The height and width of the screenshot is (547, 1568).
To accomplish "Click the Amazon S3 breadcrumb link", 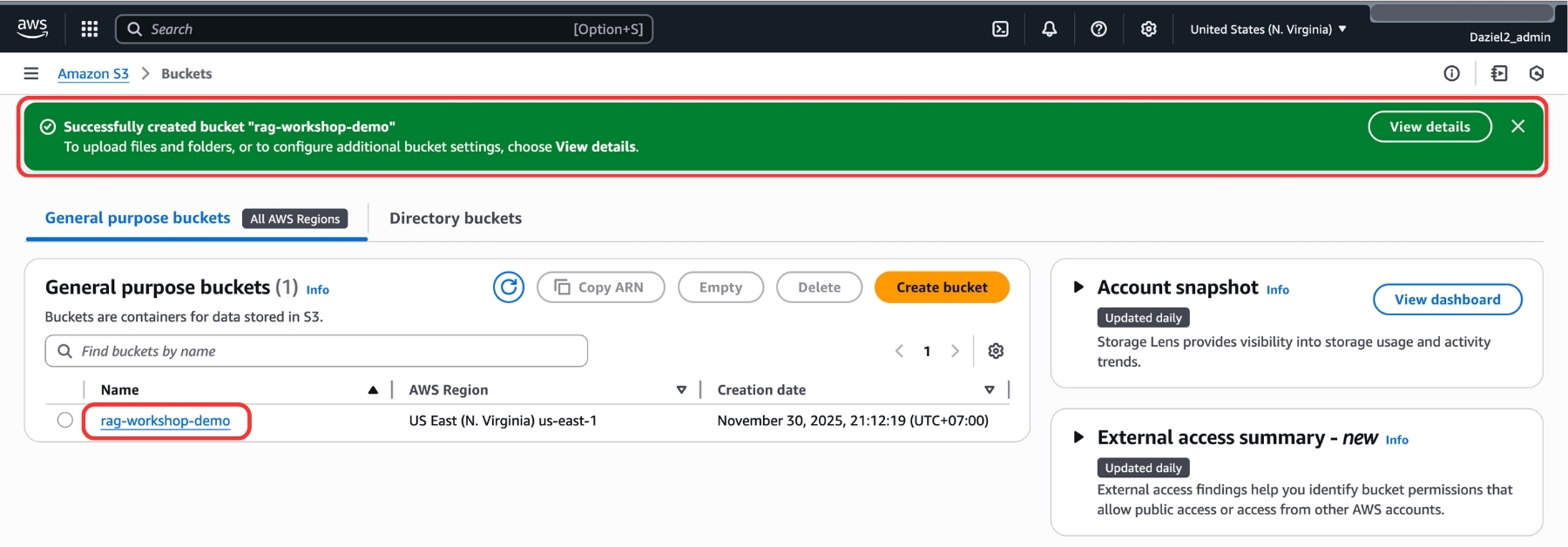I will pos(93,73).
